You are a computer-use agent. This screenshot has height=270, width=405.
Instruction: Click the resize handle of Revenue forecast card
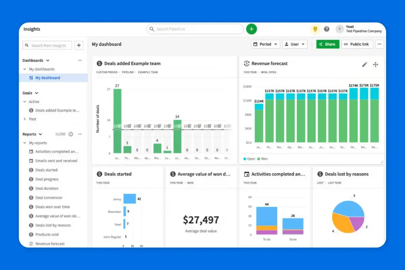click(382, 162)
